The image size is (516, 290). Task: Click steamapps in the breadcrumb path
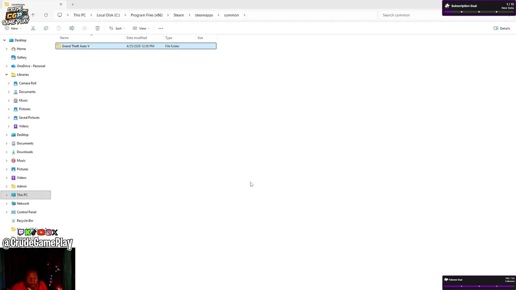(x=204, y=15)
